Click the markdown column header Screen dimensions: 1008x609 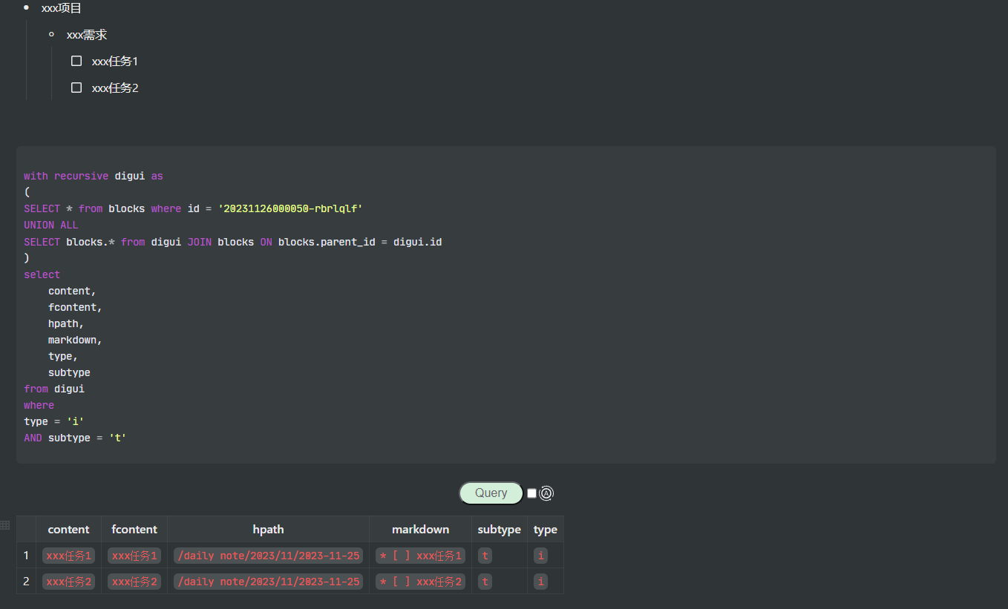420,529
